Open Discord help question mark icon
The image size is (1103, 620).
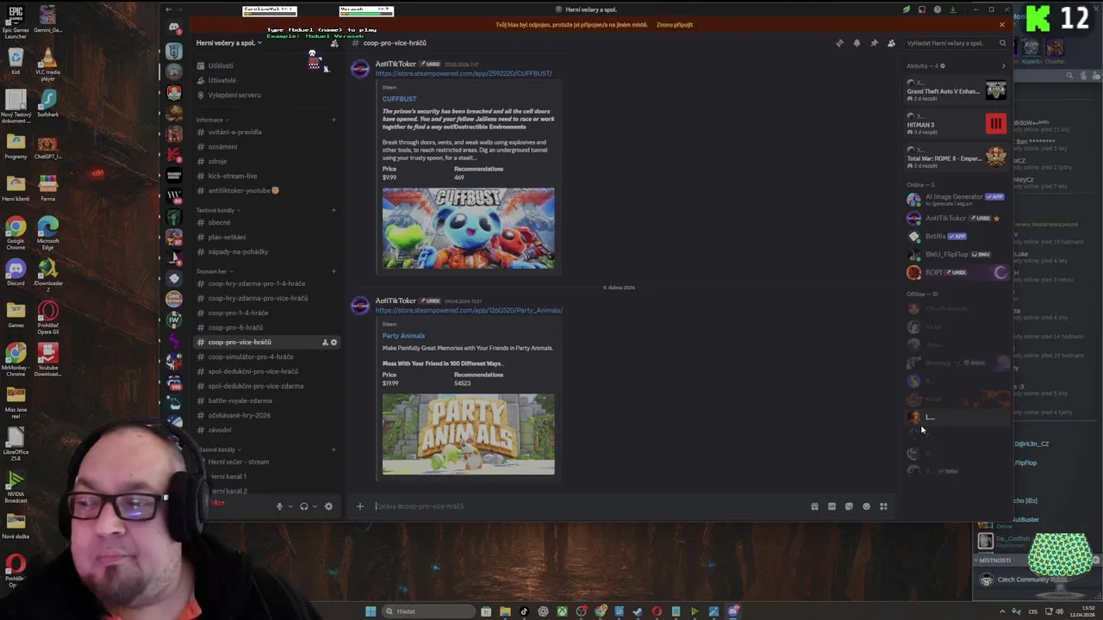938,9
